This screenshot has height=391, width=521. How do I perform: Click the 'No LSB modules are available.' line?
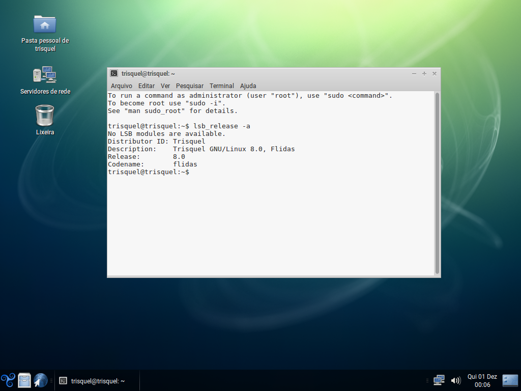166,134
